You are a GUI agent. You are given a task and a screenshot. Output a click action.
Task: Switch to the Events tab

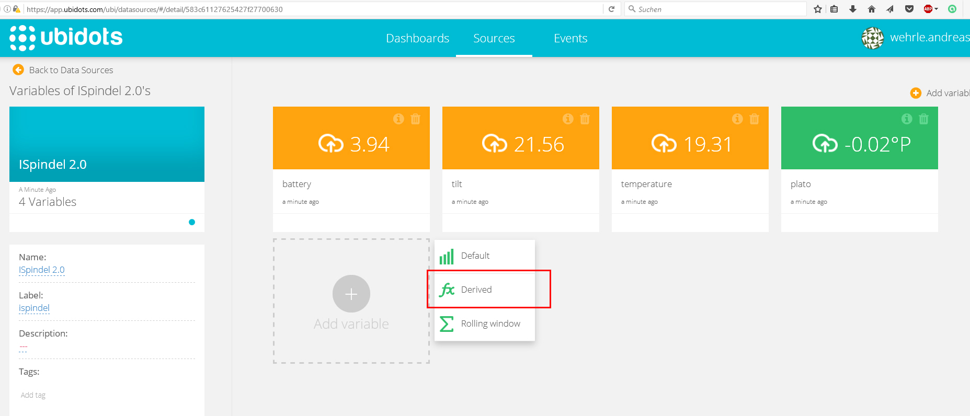570,38
